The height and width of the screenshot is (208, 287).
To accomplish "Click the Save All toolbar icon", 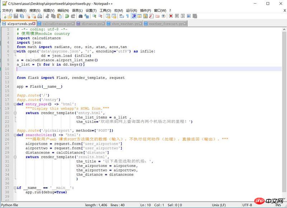I will pos(22,16).
